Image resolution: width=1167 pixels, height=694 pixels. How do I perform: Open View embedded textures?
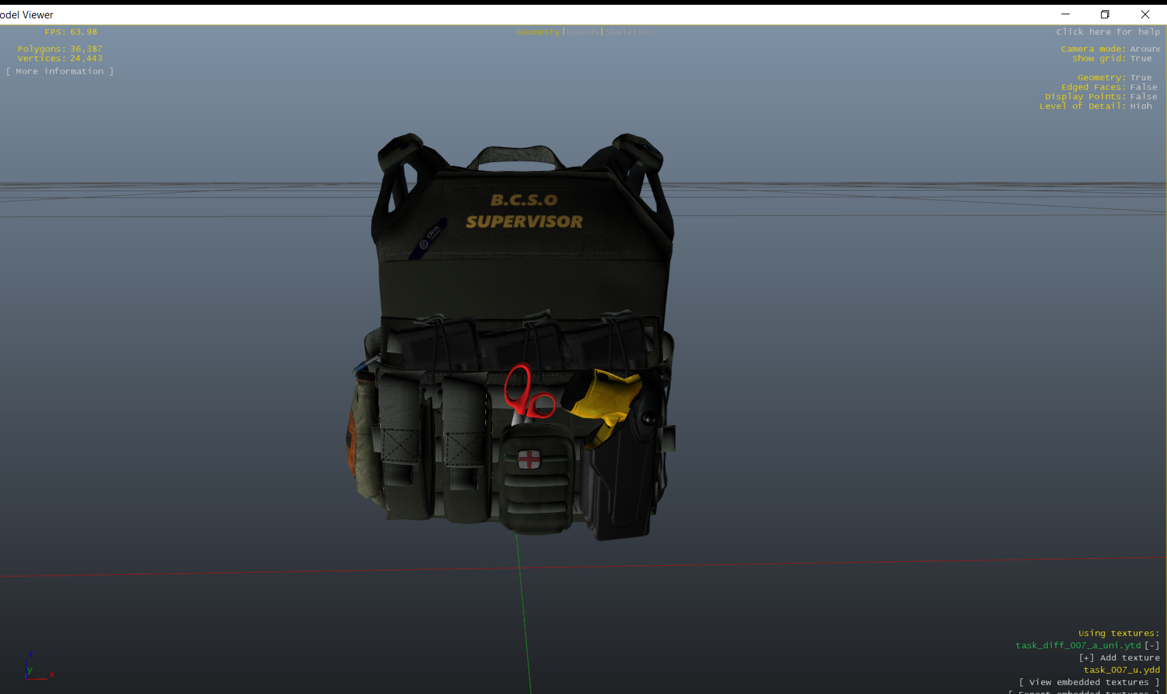(1089, 682)
